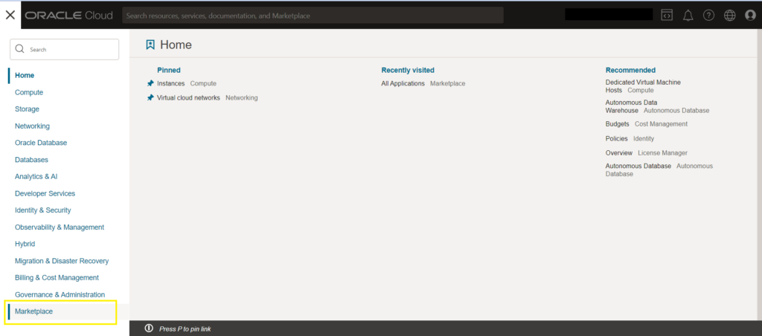Open Oracle Database menu category
The image size is (762, 336).
(41, 143)
